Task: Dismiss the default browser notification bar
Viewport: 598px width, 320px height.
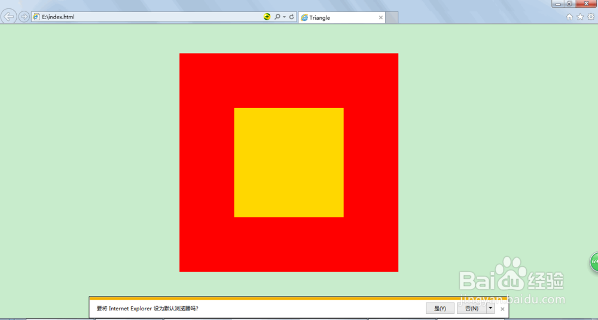Action: pyautogui.click(x=502, y=309)
